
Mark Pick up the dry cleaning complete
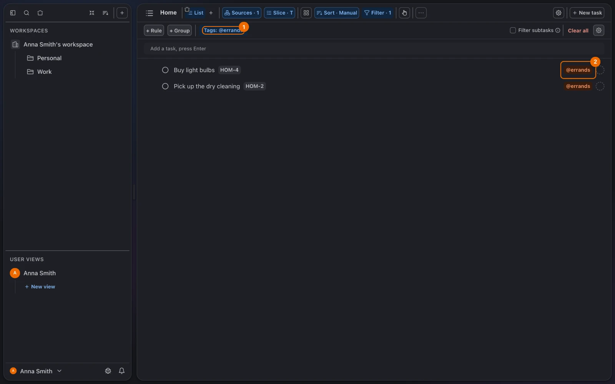click(x=165, y=86)
